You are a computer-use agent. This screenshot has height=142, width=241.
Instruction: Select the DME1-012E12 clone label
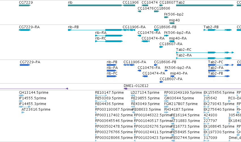click(x=136, y=86)
